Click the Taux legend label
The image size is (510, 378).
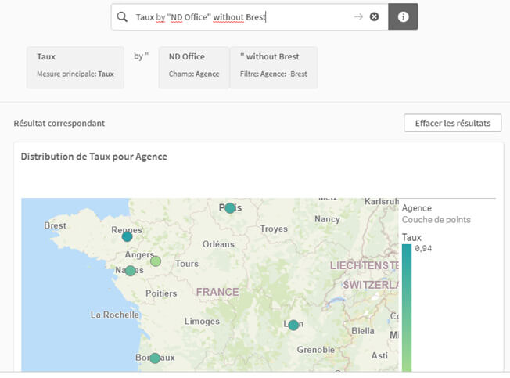click(411, 237)
